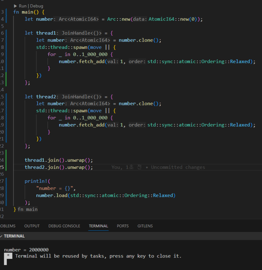Switch to the GITLENS tab
This screenshot has height=270, width=262.
point(145,226)
